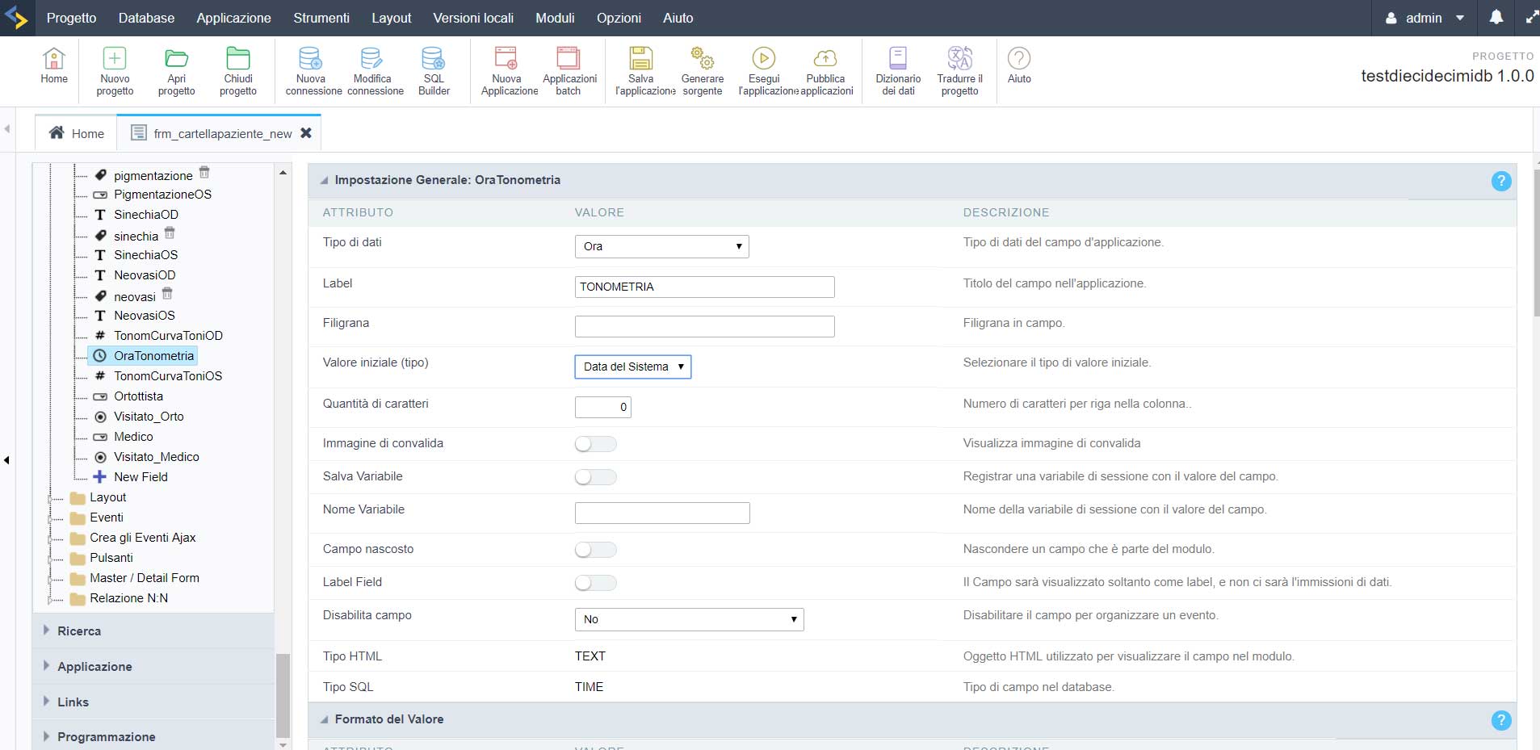Screen dimensions: 1540x750
Task: Open the Strumenti menu
Action: [x=321, y=18]
